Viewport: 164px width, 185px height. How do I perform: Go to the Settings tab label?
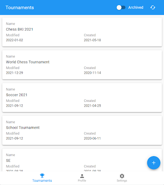tap(122, 181)
